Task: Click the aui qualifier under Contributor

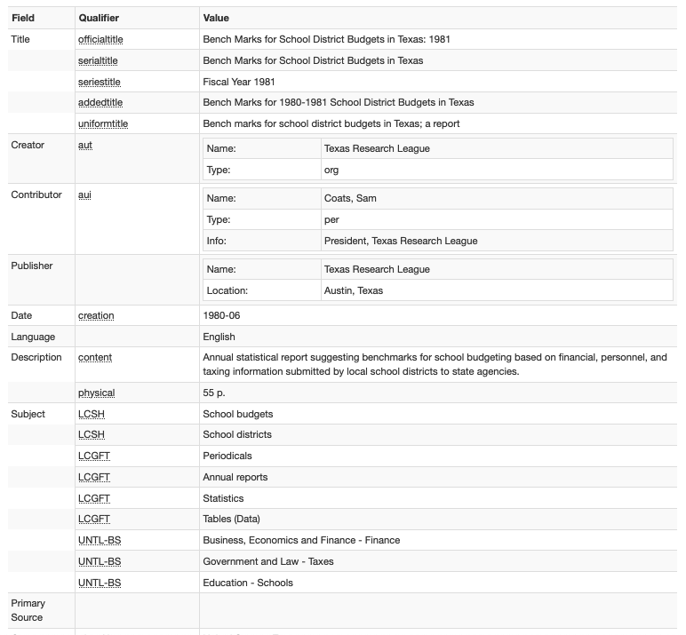Action: 85,195
